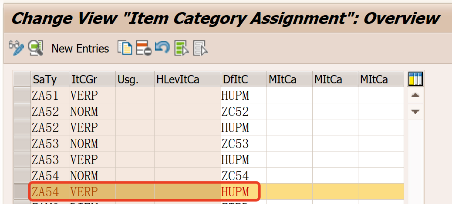
Task: Click HLevItCa cell in ZA52 VERP row
Action: [188, 128]
